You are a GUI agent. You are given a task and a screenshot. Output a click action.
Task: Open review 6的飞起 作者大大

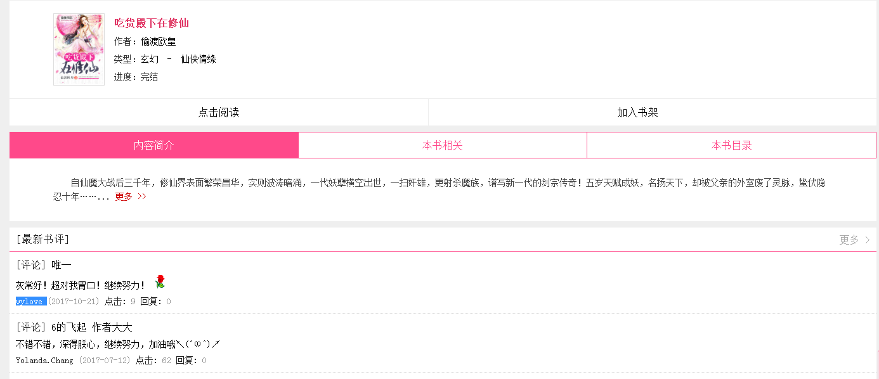91,327
